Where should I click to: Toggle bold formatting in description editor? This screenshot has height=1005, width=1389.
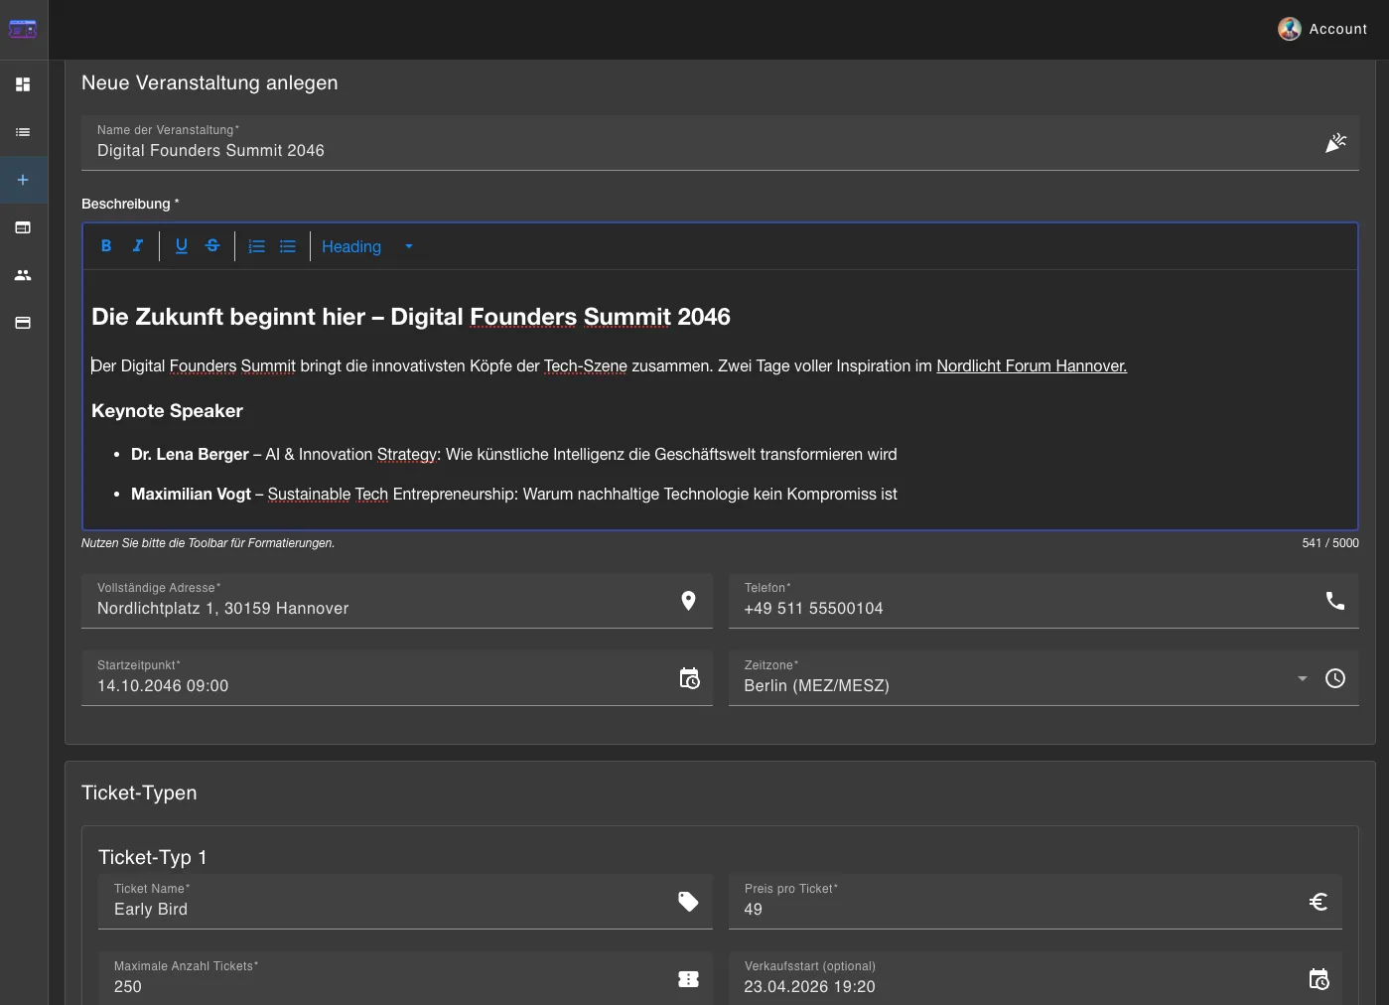tap(106, 246)
